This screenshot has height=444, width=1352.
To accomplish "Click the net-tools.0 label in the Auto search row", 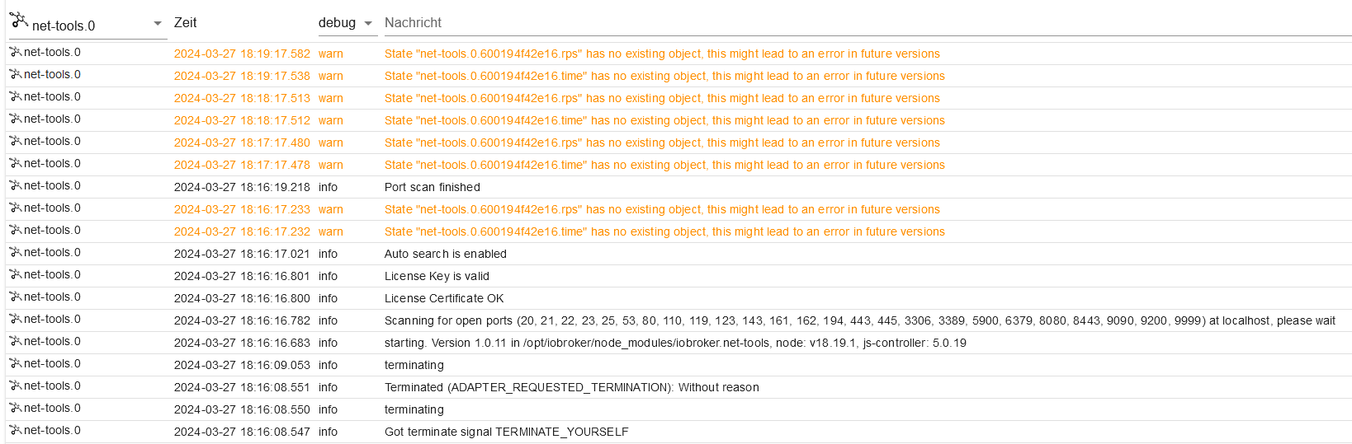I will click(52, 252).
